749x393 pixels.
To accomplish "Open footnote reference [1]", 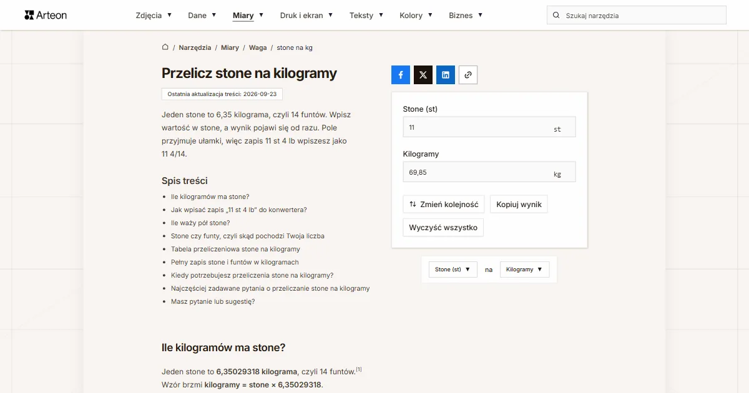I will (359, 369).
